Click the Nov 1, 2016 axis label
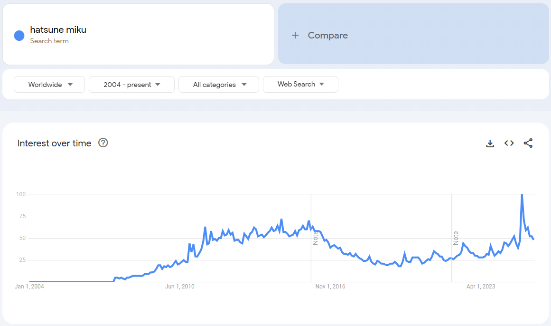The image size is (551, 326). point(330,287)
